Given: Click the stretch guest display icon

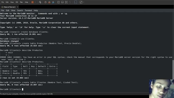Looking at the screenshot, I should [x=81, y=2].
